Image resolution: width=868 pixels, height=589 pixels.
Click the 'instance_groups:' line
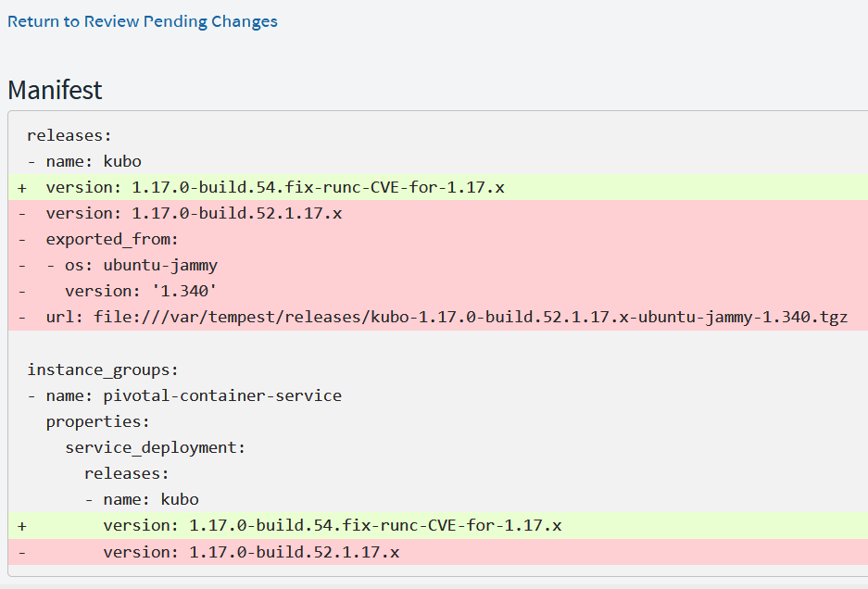click(103, 370)
